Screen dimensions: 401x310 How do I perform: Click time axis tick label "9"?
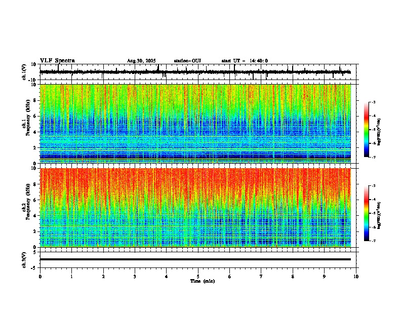[324, 277]
